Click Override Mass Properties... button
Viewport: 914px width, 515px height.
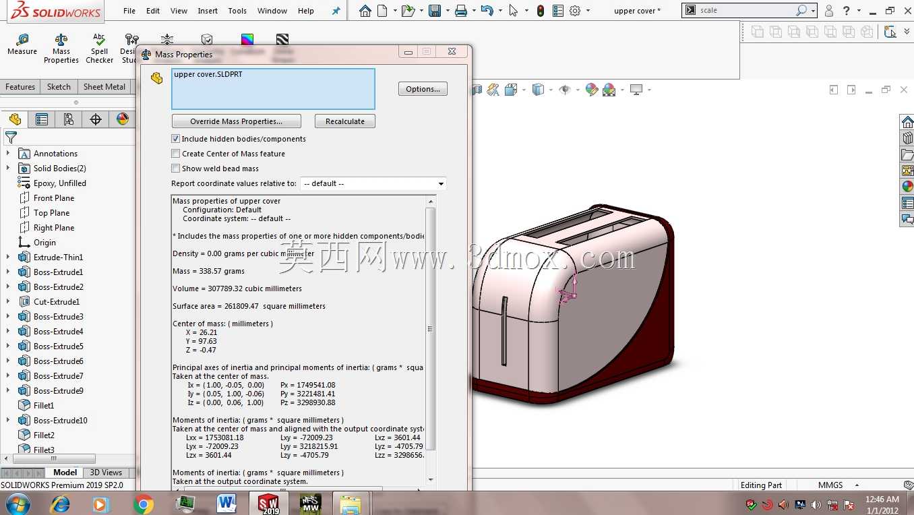[236, 121]
